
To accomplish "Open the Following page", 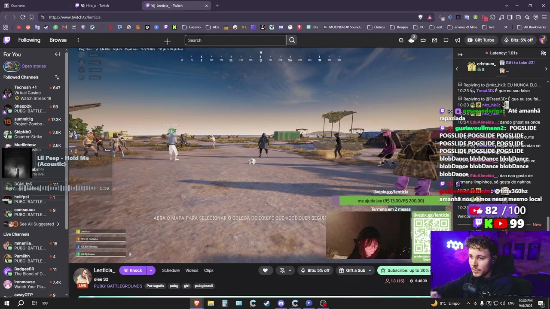I will (29, 40).
